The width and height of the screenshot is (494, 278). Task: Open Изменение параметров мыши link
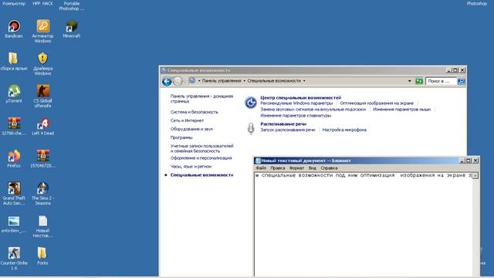click(401, 109)
